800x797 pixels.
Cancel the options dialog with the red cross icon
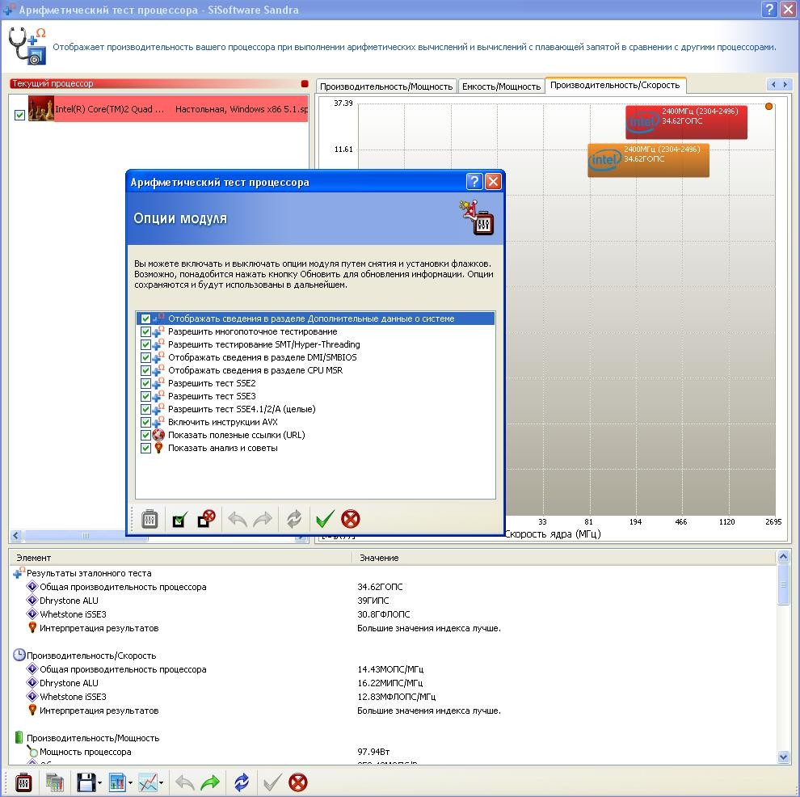(x=351, y=519)
